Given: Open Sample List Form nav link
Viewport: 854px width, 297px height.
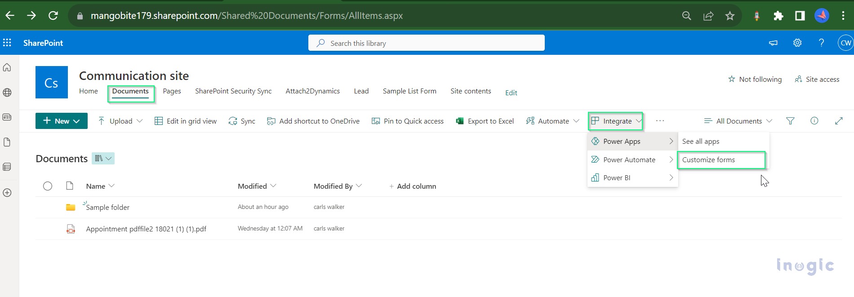Looking at the screenshot, I should (409, 91).
